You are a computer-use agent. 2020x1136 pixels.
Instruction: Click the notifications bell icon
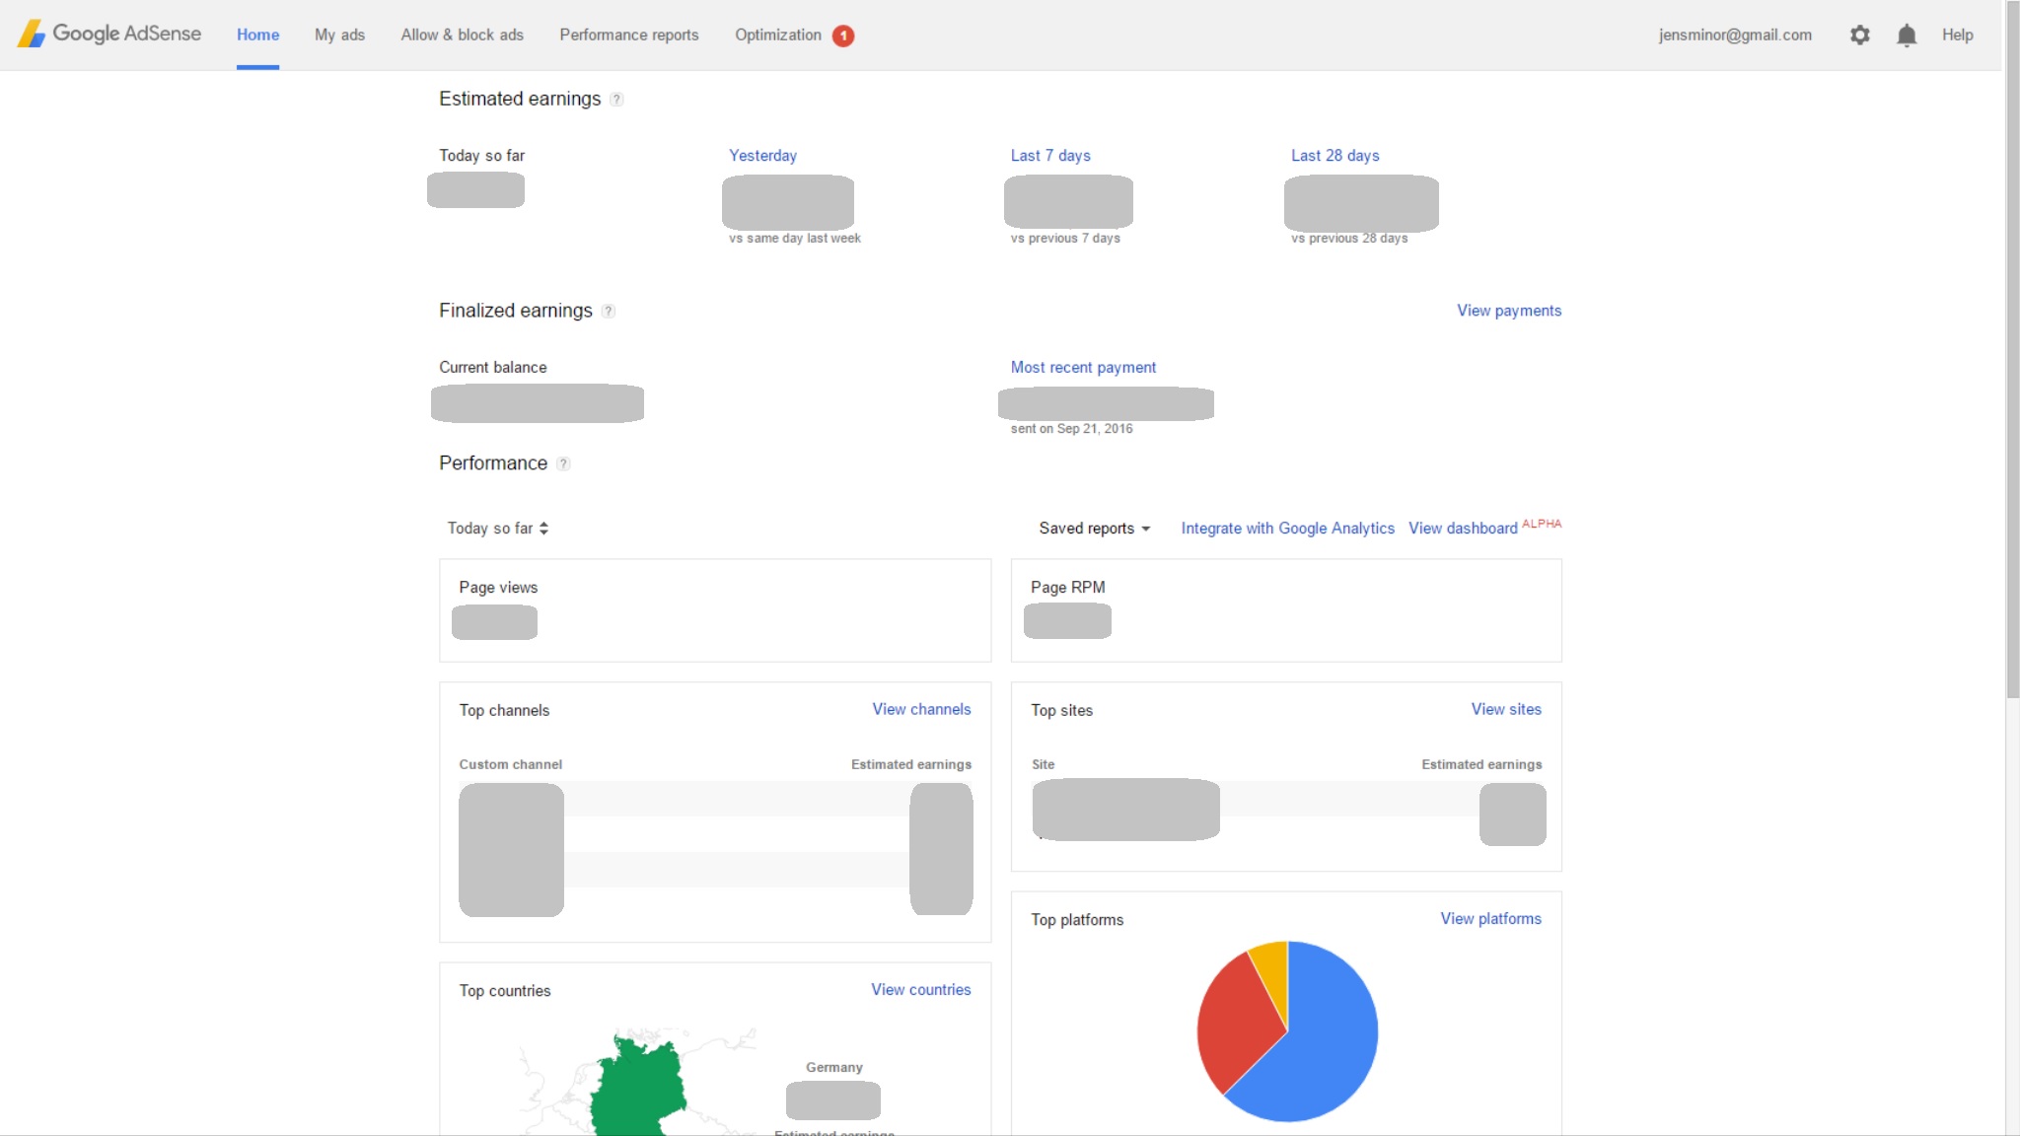pos(1907,35)
